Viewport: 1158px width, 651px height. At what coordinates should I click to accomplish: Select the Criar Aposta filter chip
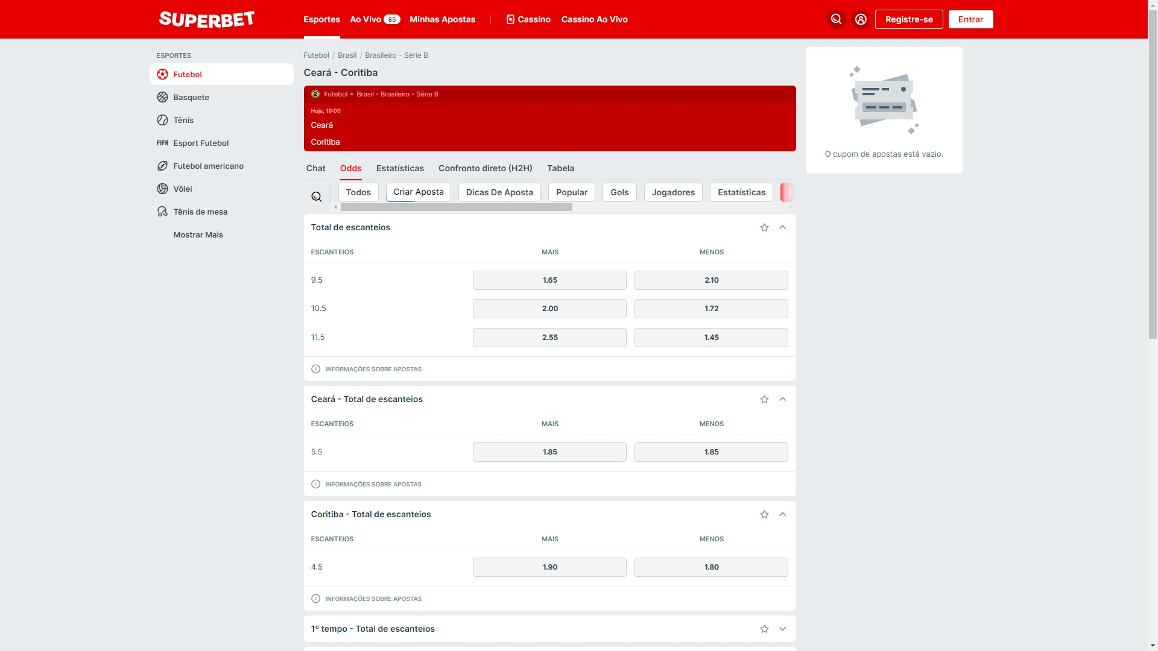pos(419,192)
